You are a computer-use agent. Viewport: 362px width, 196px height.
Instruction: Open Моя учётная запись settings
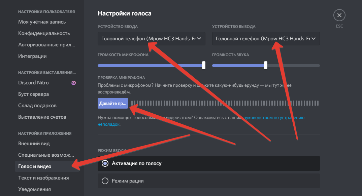[42, 22]
